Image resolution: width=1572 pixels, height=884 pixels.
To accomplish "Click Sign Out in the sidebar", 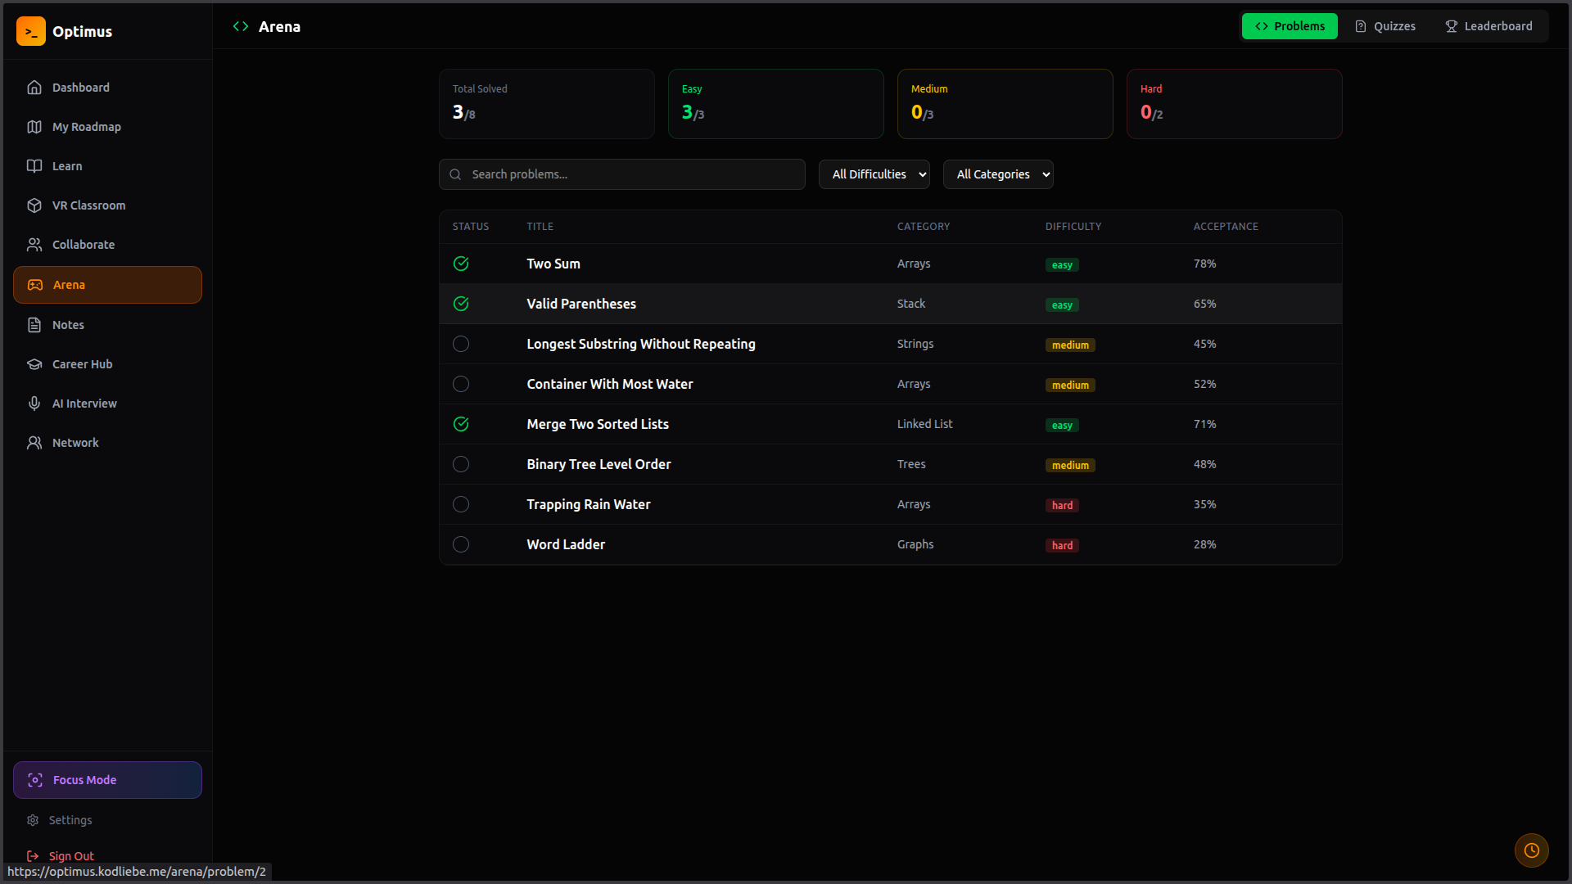I will pyautogui.click(x=70, y=856).
